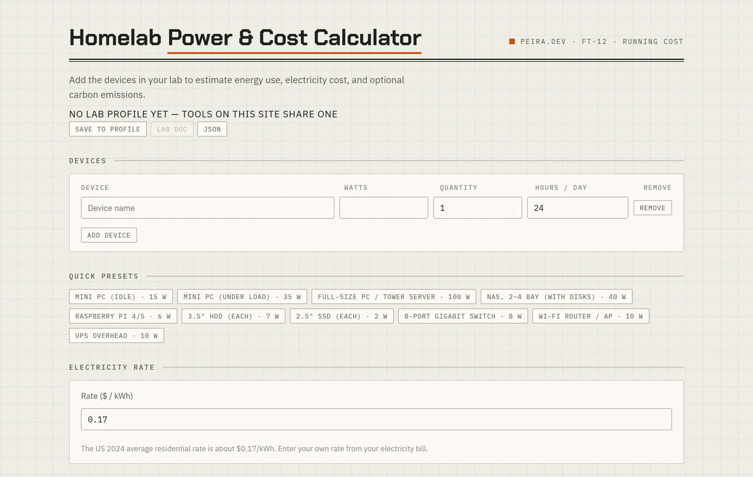Click the 'Rate ($ / kWh)' label

tap(107, 396)
